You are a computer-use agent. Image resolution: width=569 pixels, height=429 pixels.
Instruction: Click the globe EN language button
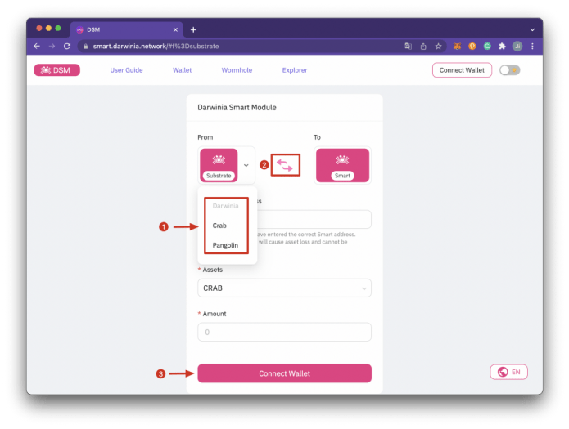(508, 372)
